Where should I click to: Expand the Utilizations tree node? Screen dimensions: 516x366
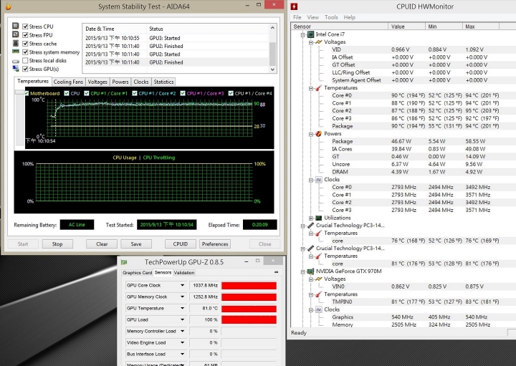pos(311,218)
